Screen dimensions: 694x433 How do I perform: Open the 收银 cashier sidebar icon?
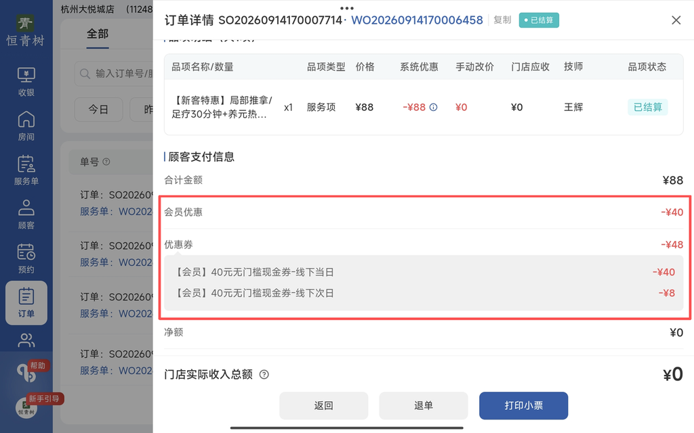[26, 82]
